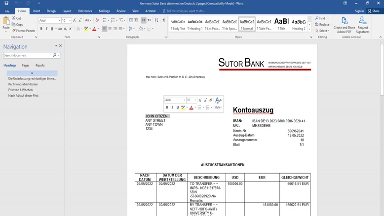This screenshot has width=384, height=216.
Task: Open the ribbon font size dropdown
Action: click(x=70, y=21)
